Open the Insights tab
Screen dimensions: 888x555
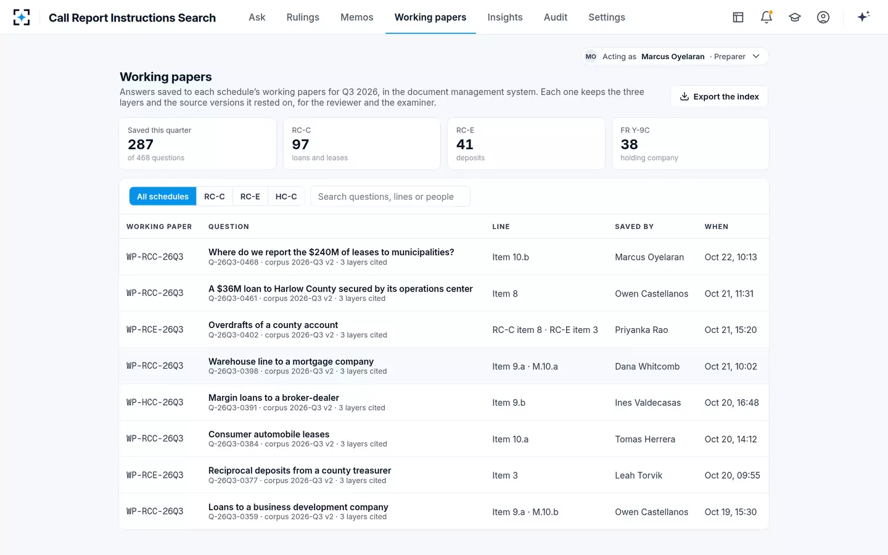[x=505, y=17]
